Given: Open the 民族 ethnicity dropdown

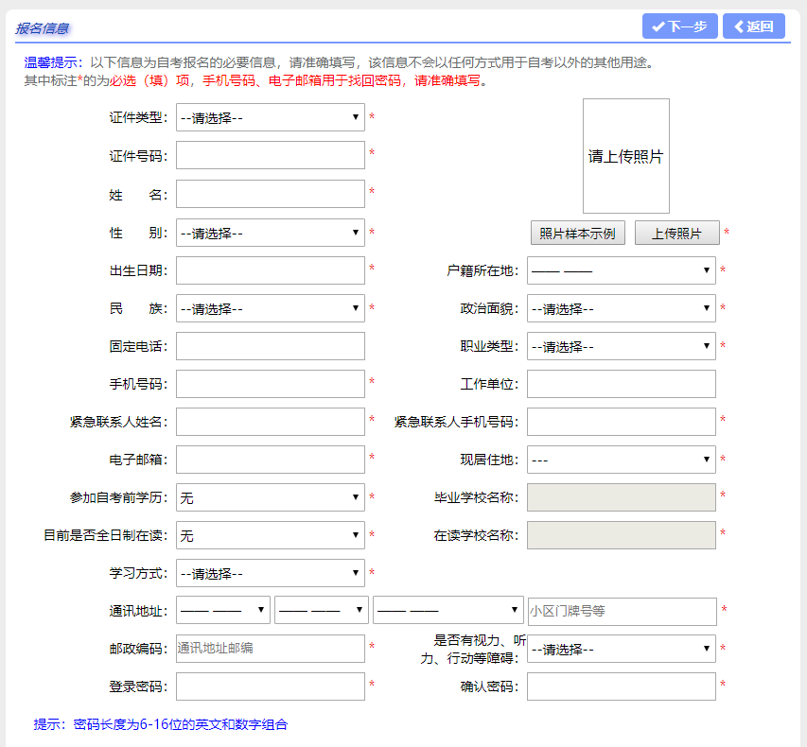Looking at the screenshot, I should (x=270, y=307).
